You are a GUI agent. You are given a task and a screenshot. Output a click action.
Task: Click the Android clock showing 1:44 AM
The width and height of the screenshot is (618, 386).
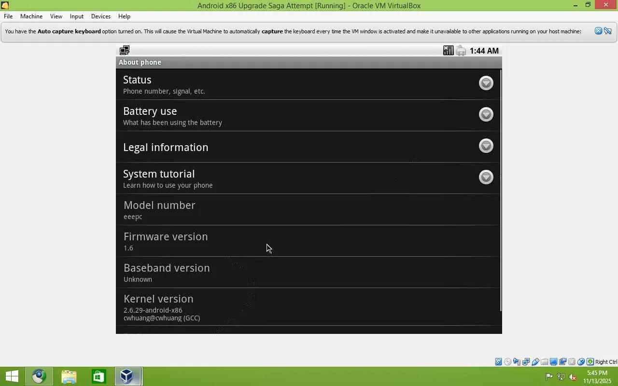pyautogui.click(x=484, y=51)
